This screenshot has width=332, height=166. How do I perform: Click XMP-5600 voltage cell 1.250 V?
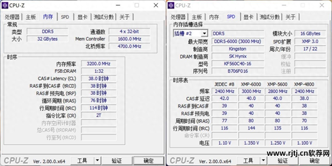(x=277, y=143)
